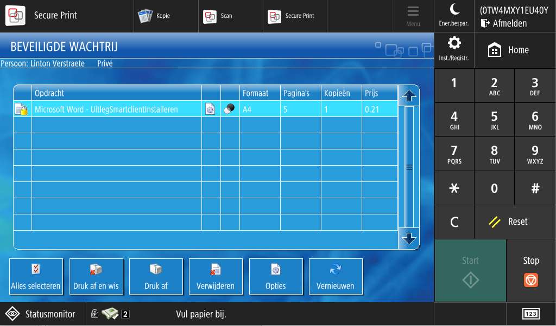Click the Reset button
Image resolution: width=556 pixels, height=326 pixels.
click(515, 221)
